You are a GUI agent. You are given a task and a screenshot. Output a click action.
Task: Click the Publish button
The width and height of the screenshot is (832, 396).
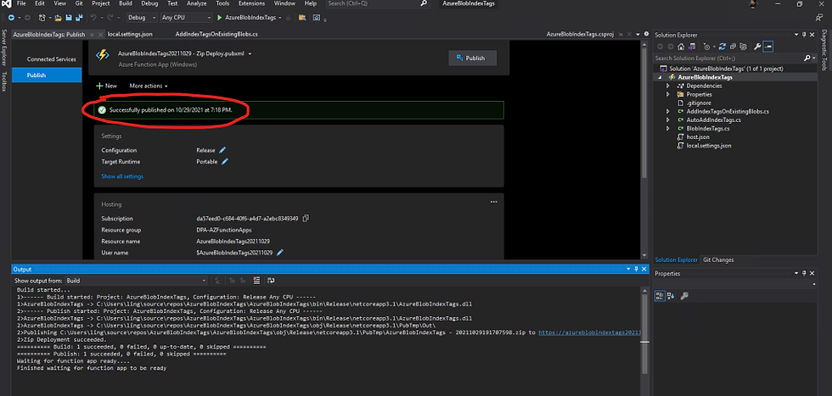click(x=473, y=59)
